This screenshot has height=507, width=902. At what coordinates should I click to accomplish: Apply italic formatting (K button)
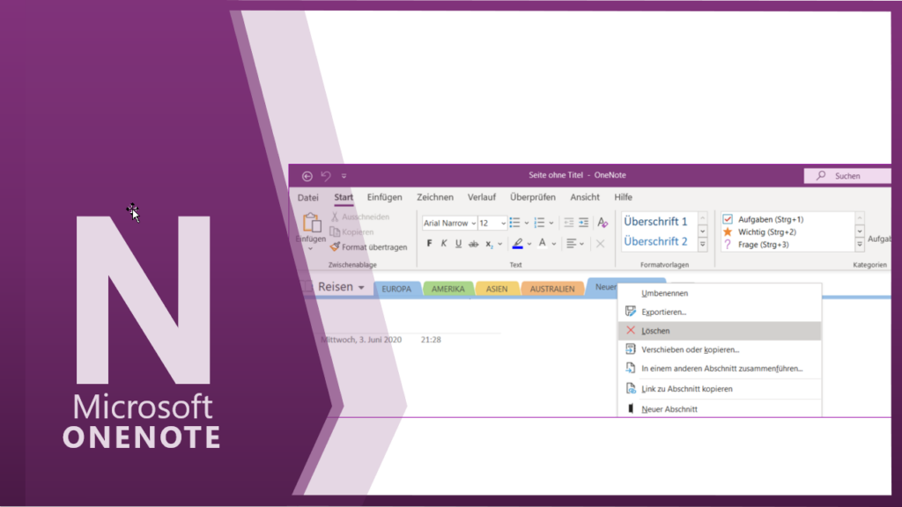(444, 244)
